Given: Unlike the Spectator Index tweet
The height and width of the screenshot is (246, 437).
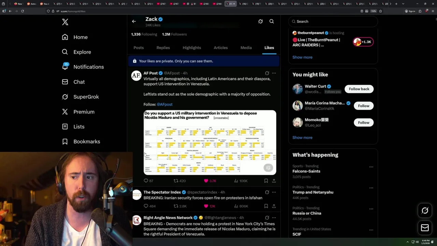Looking at the screenshot, I should (x=210, y=206).
